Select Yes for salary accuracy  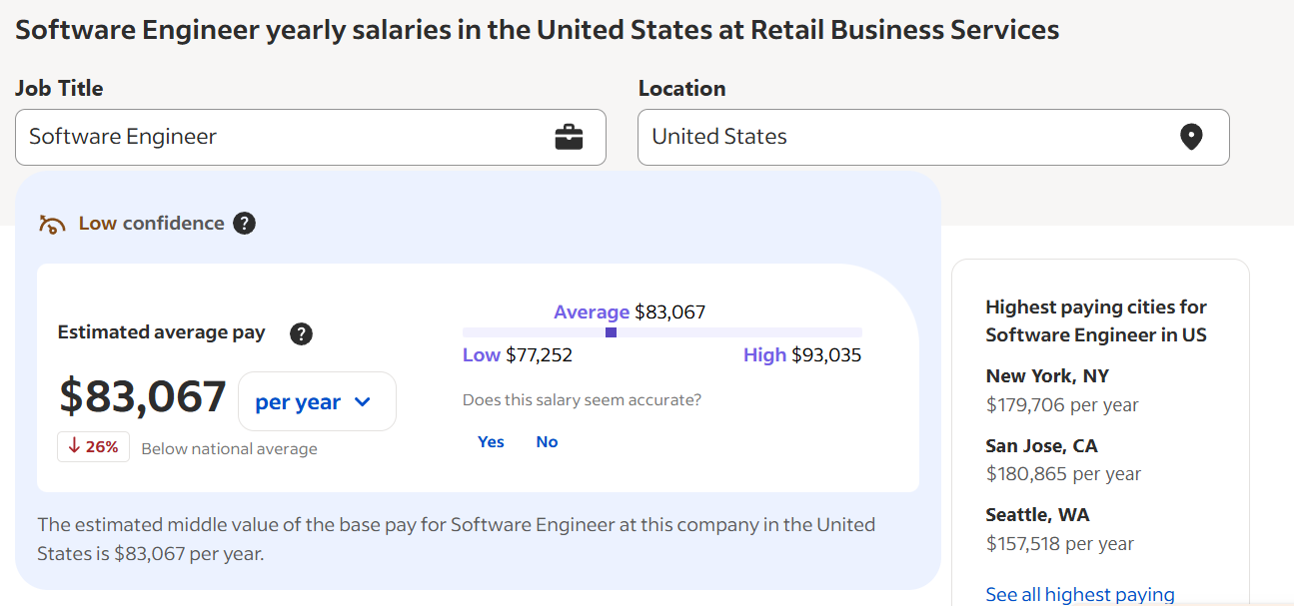(490, 441)
